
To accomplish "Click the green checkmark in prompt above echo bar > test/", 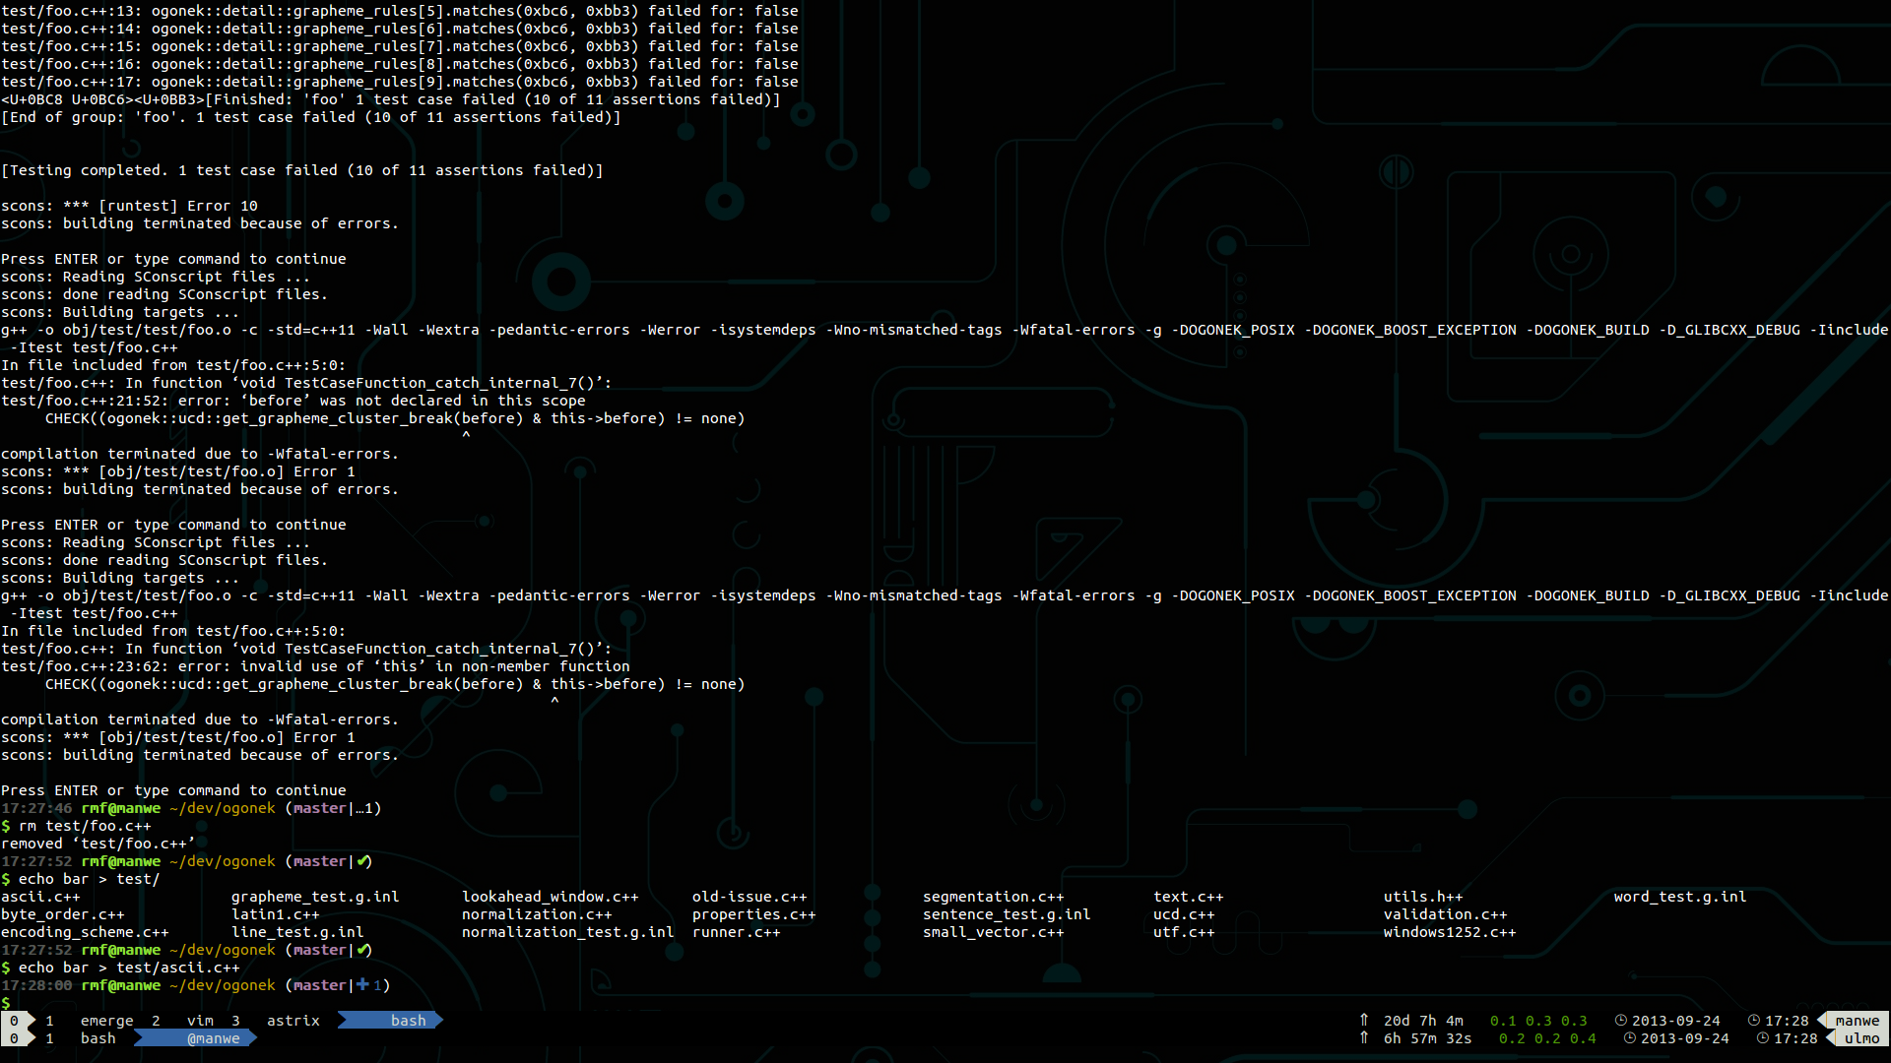I will click(x=363, y=861).
